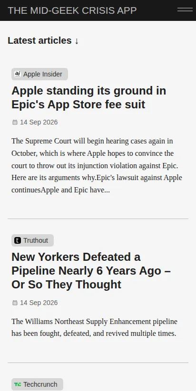The image size is (196, 391).
Task: Open the New Yorkers pipeline article headline
Action: click(x=91, y=270)
